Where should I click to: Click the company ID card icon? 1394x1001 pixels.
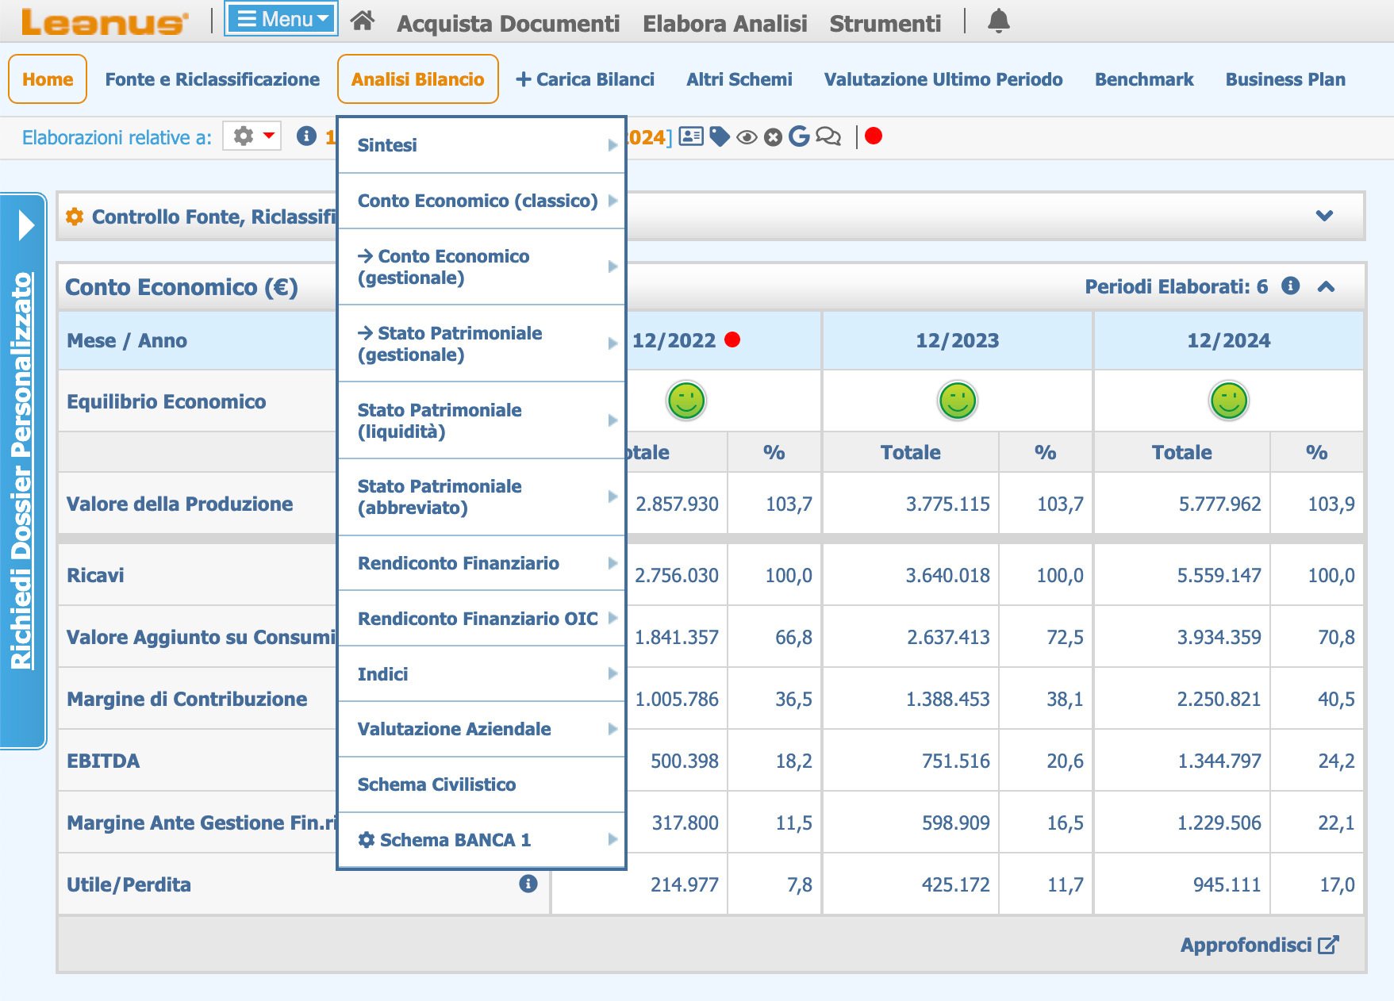click(x=691, y=136)
